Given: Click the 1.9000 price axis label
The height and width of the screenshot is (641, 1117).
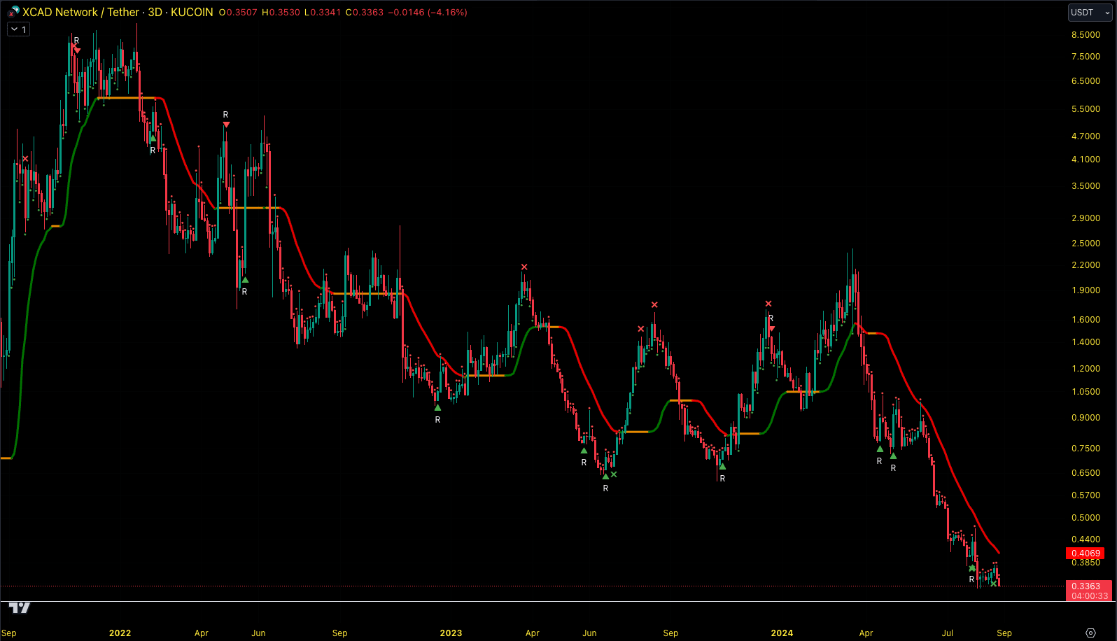Looking at the screenshot, I should pyautogui.click(x=1086, y=290).
